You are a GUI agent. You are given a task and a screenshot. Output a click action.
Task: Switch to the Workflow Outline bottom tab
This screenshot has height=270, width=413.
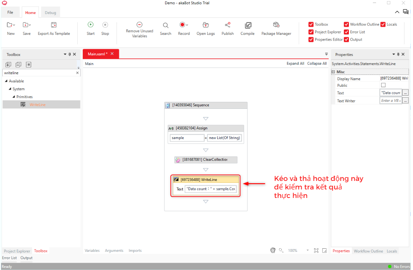click(x=368, y=251)
